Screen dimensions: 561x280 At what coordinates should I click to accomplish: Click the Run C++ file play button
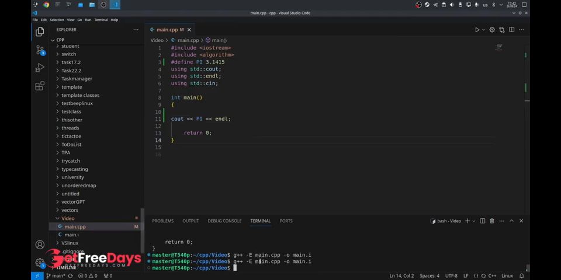click(477, 30)
